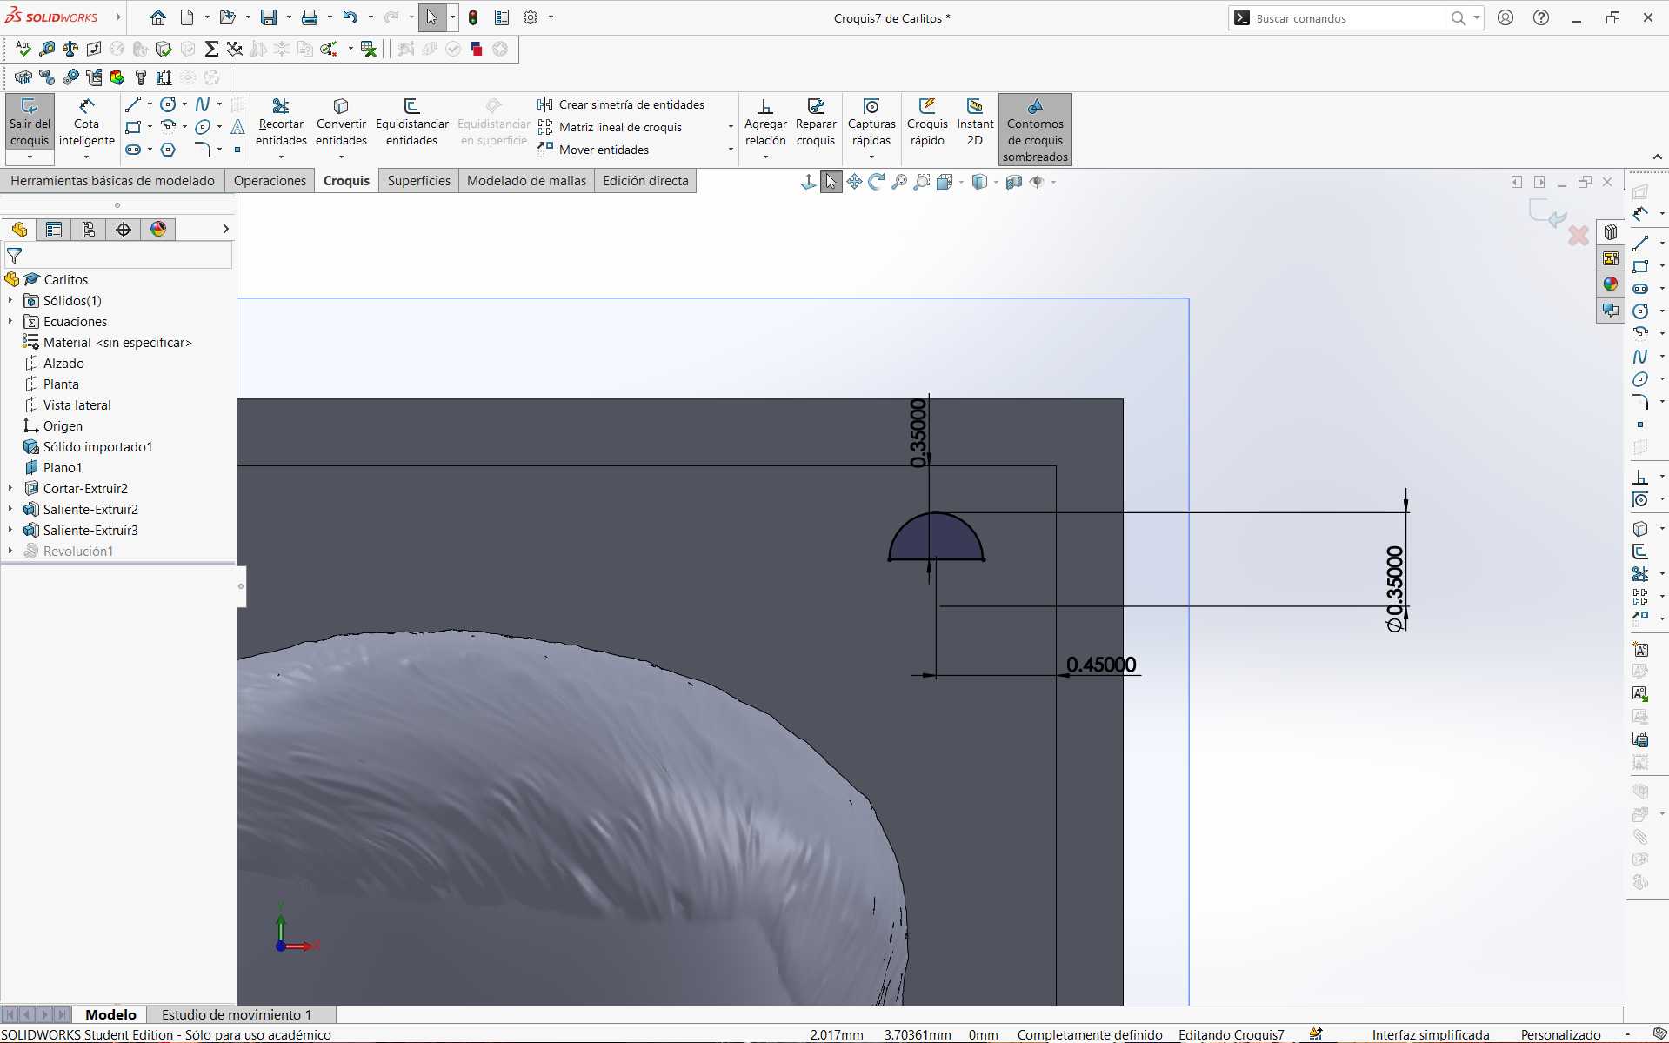The height and width of the screenshot is (1043, 1669).
Task: Toggle Croquis rápido mode
Action: pos(927,123)
